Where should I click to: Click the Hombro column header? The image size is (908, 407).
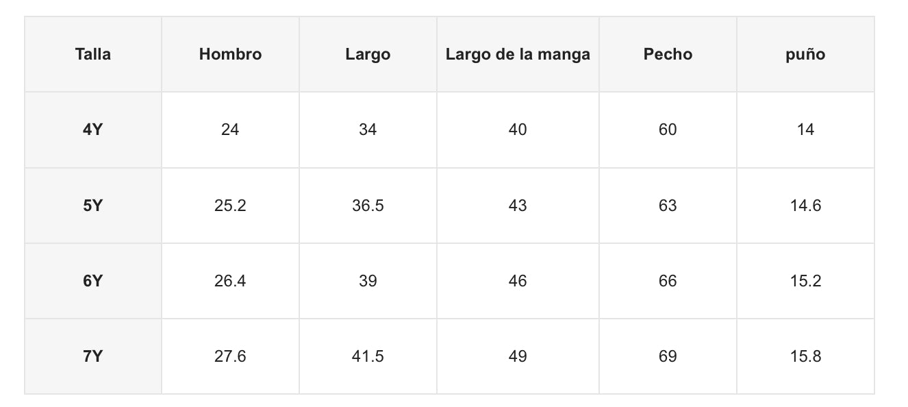click(x=230, y=55)
